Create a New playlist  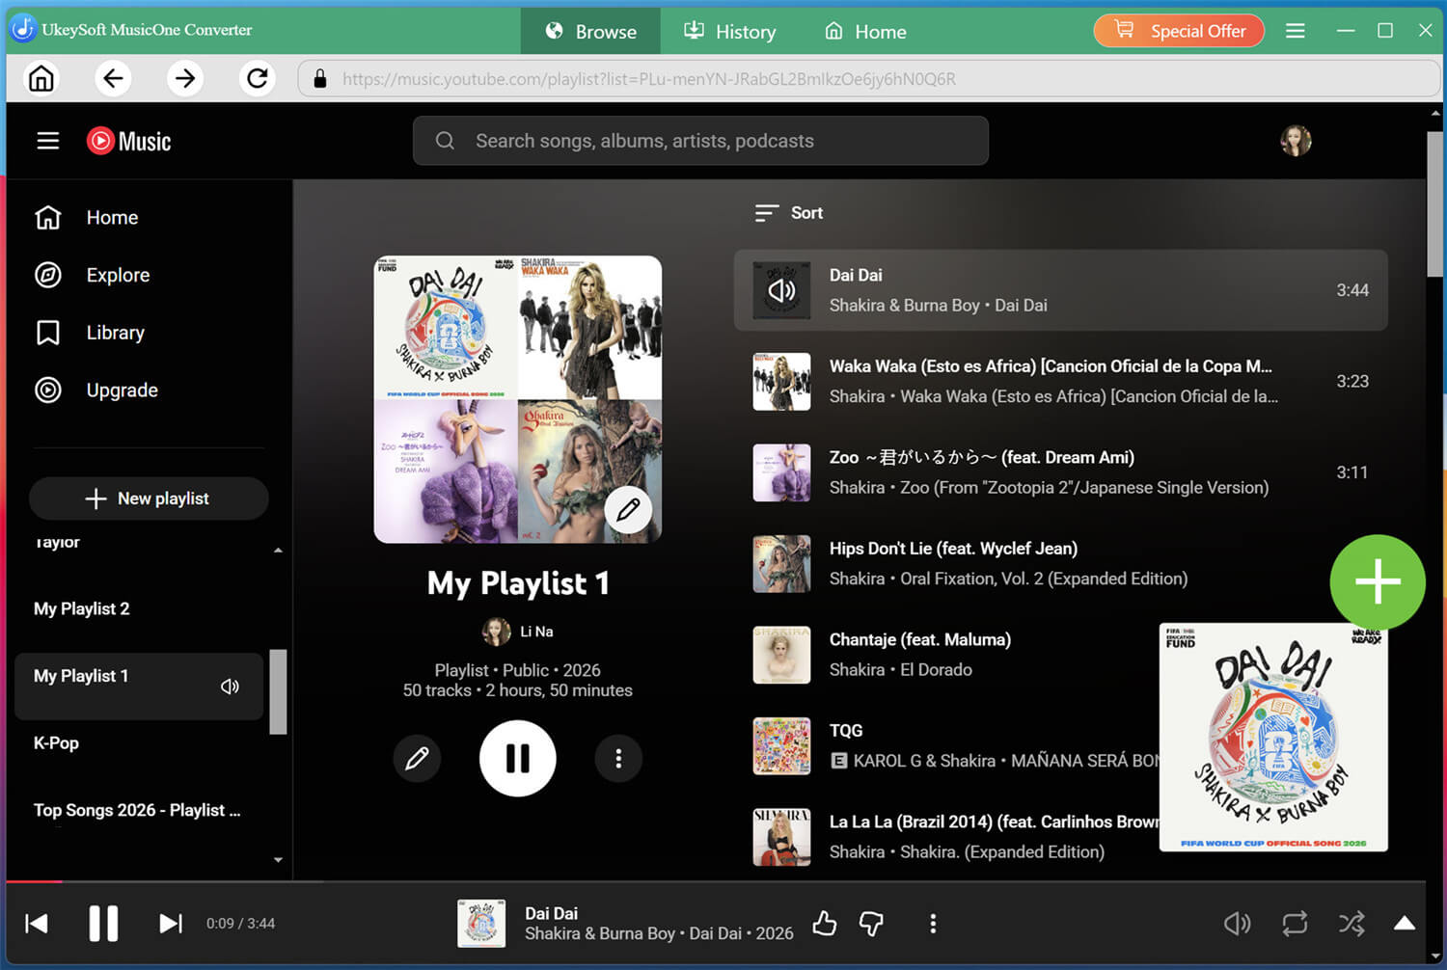[149, 498]
